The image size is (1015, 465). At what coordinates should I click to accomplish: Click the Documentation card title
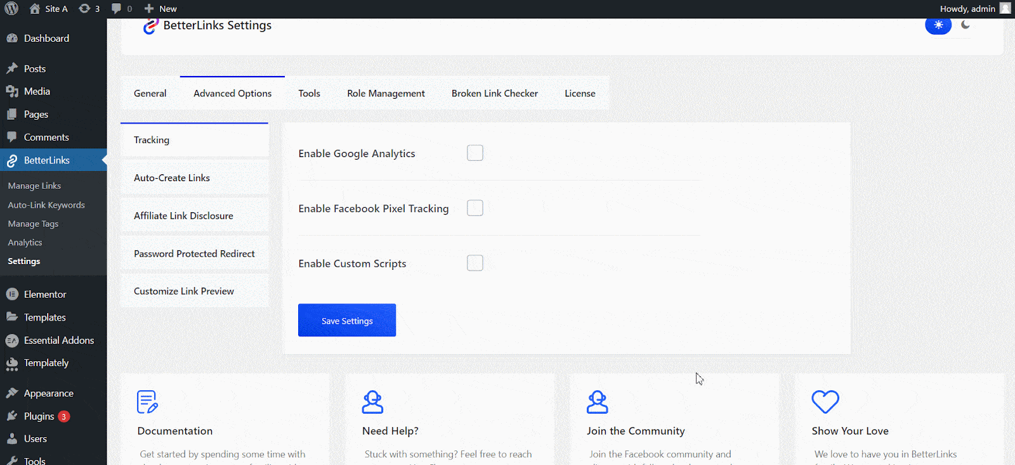(x=175, y=431)
